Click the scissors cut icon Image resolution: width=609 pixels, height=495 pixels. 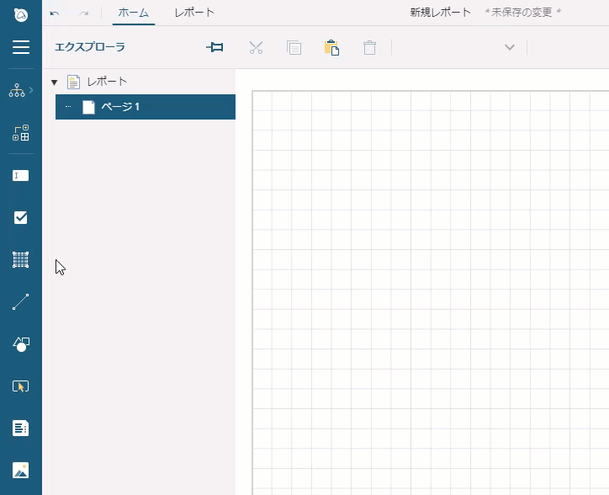(257, 48)
